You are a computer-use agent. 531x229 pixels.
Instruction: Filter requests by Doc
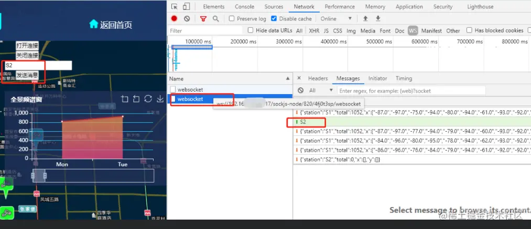click(x=399, y=31)
